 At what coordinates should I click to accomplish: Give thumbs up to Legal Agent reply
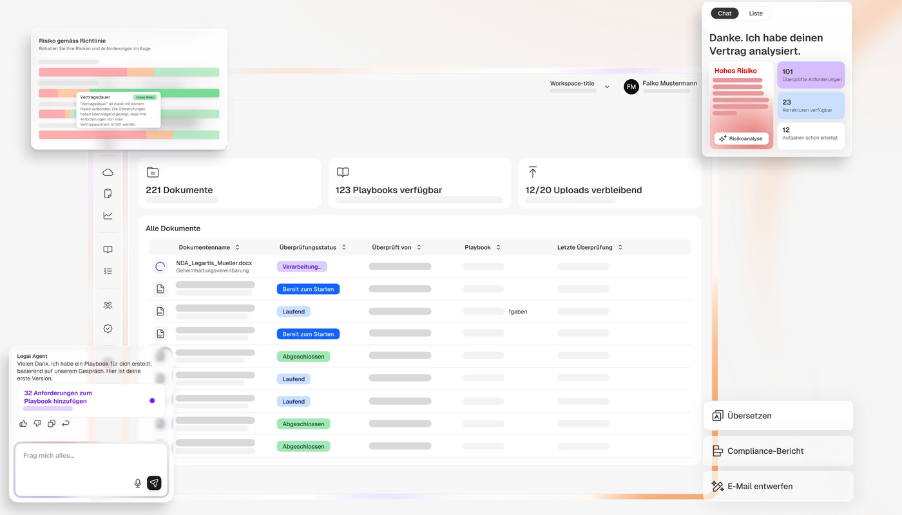pyautogui.click(x=23, y=424)
